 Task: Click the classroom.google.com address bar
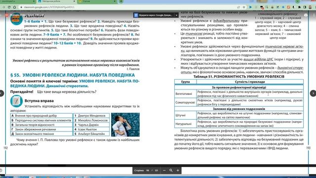click(x=129, y=7)
